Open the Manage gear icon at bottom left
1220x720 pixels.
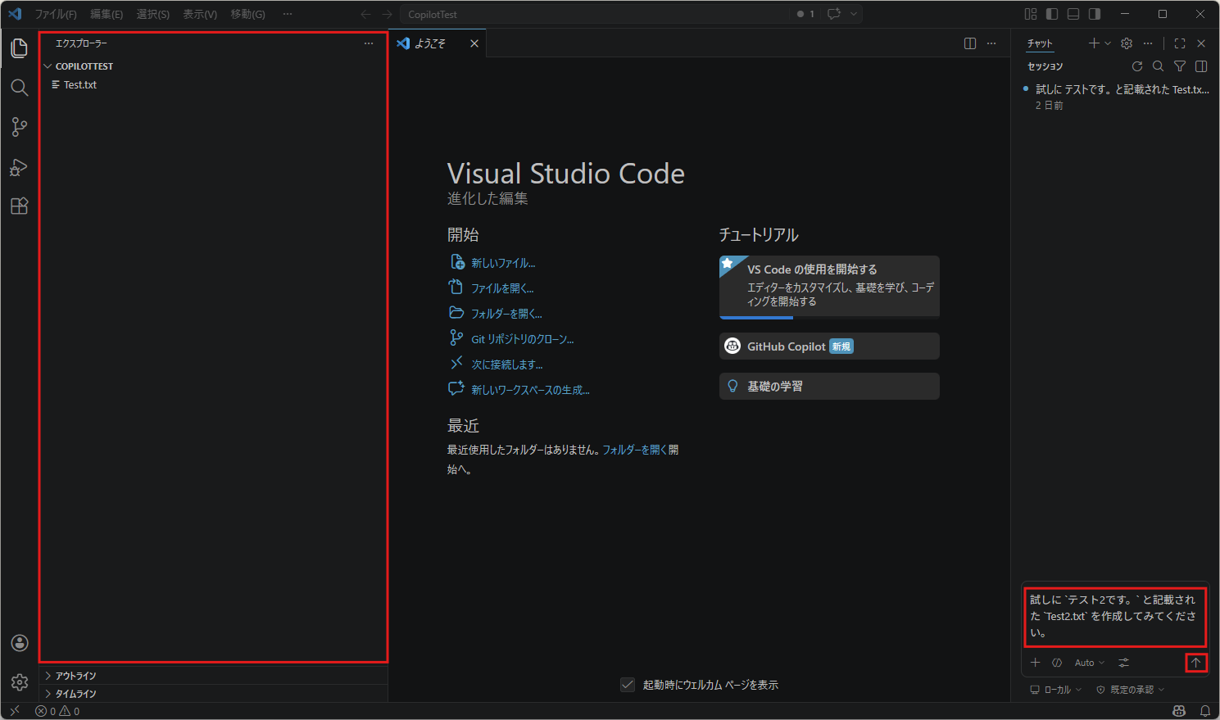coord(20,682)
